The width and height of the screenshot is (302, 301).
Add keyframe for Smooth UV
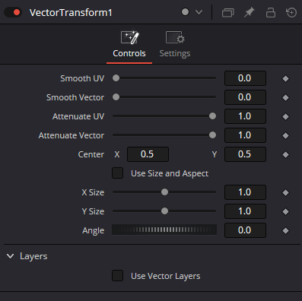coord(285,78)
